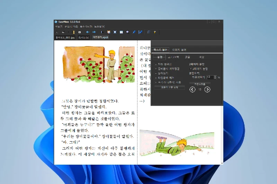Toggle the 후리가나(루비) 사용 checkbox

click(156, 83)
